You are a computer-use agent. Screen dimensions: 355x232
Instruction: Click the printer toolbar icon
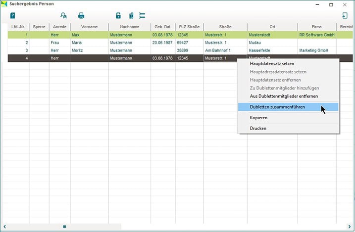tap(81, 16)
